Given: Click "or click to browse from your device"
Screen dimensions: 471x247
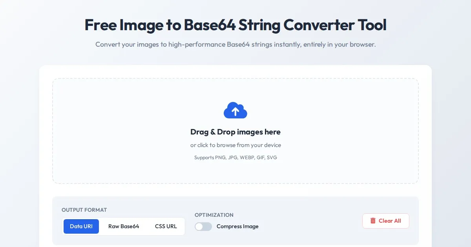Looking at the screenshot, I should [x=235, y=145].
